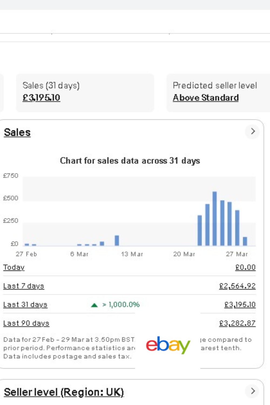Open the Last 7 days link
The width and height of the screenshot is (270, 405).
[x=23, y=286]
